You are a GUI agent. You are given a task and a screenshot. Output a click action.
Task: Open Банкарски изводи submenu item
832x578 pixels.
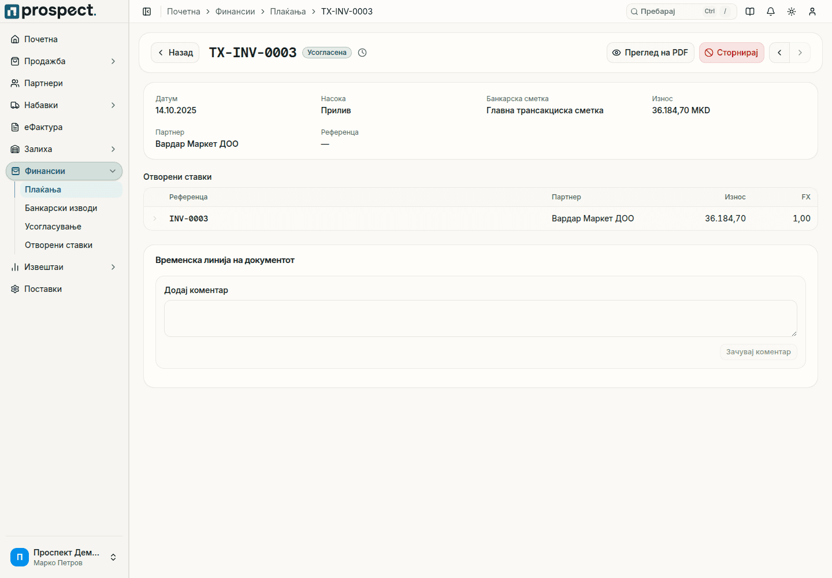point(71,208)
